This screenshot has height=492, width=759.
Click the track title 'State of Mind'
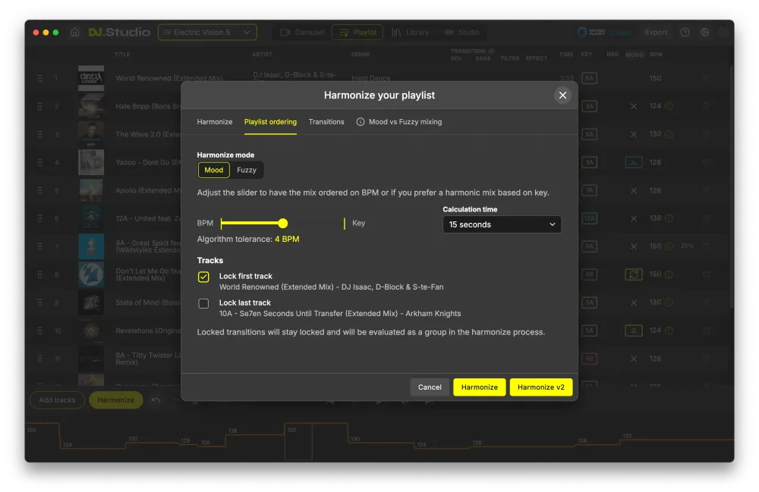point(148,302)
